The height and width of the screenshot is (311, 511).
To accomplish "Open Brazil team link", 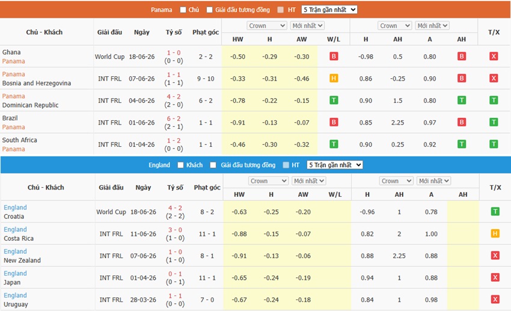I will (x=10, y=118).
